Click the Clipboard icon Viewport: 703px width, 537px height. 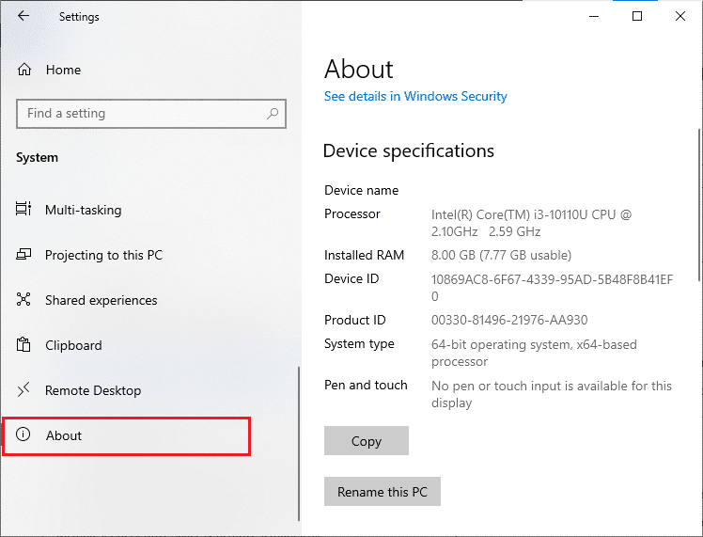click(24, 345)
